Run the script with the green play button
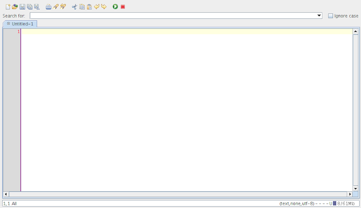The image size is (361, 208). click(x=116, y=7)
